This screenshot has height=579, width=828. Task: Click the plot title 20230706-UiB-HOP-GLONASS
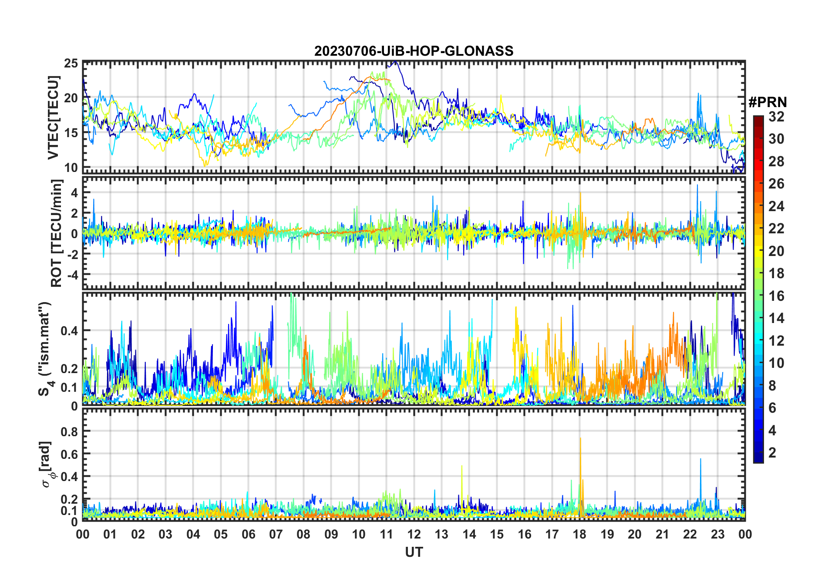tap(414, 51)
